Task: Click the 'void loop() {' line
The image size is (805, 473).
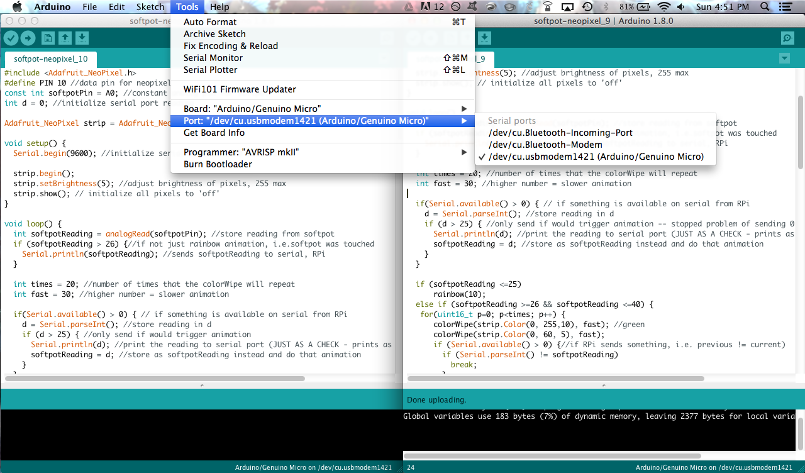Action: pos(33,224)
